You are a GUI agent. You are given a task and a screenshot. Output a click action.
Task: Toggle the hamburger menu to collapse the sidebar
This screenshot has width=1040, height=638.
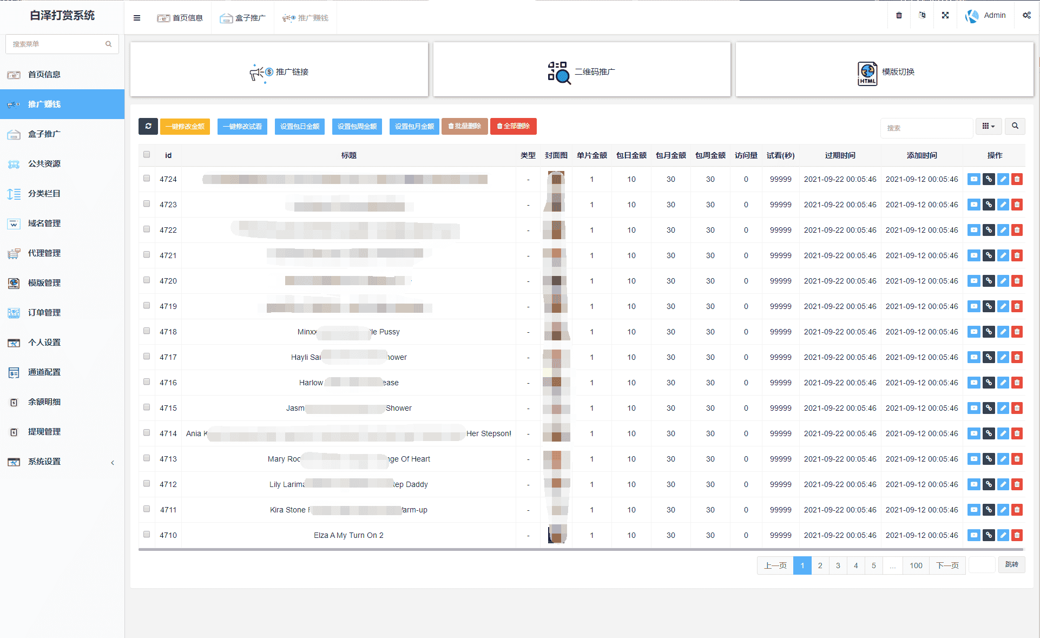(x=137, y=18)
